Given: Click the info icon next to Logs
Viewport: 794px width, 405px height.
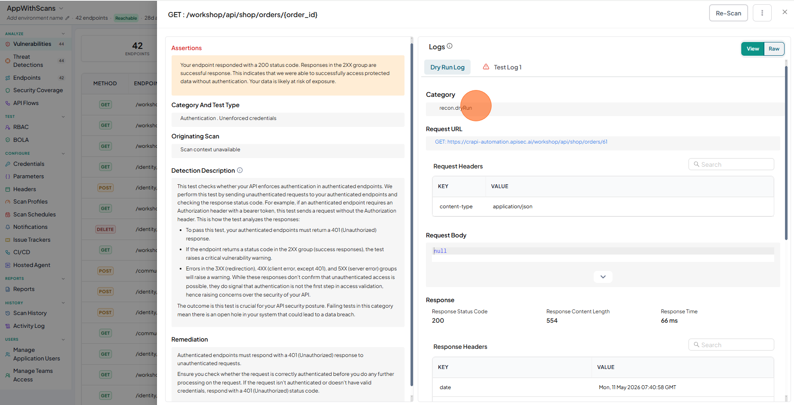Looking at the screenshot, I should pyautogui.click(x=450, y=46).
